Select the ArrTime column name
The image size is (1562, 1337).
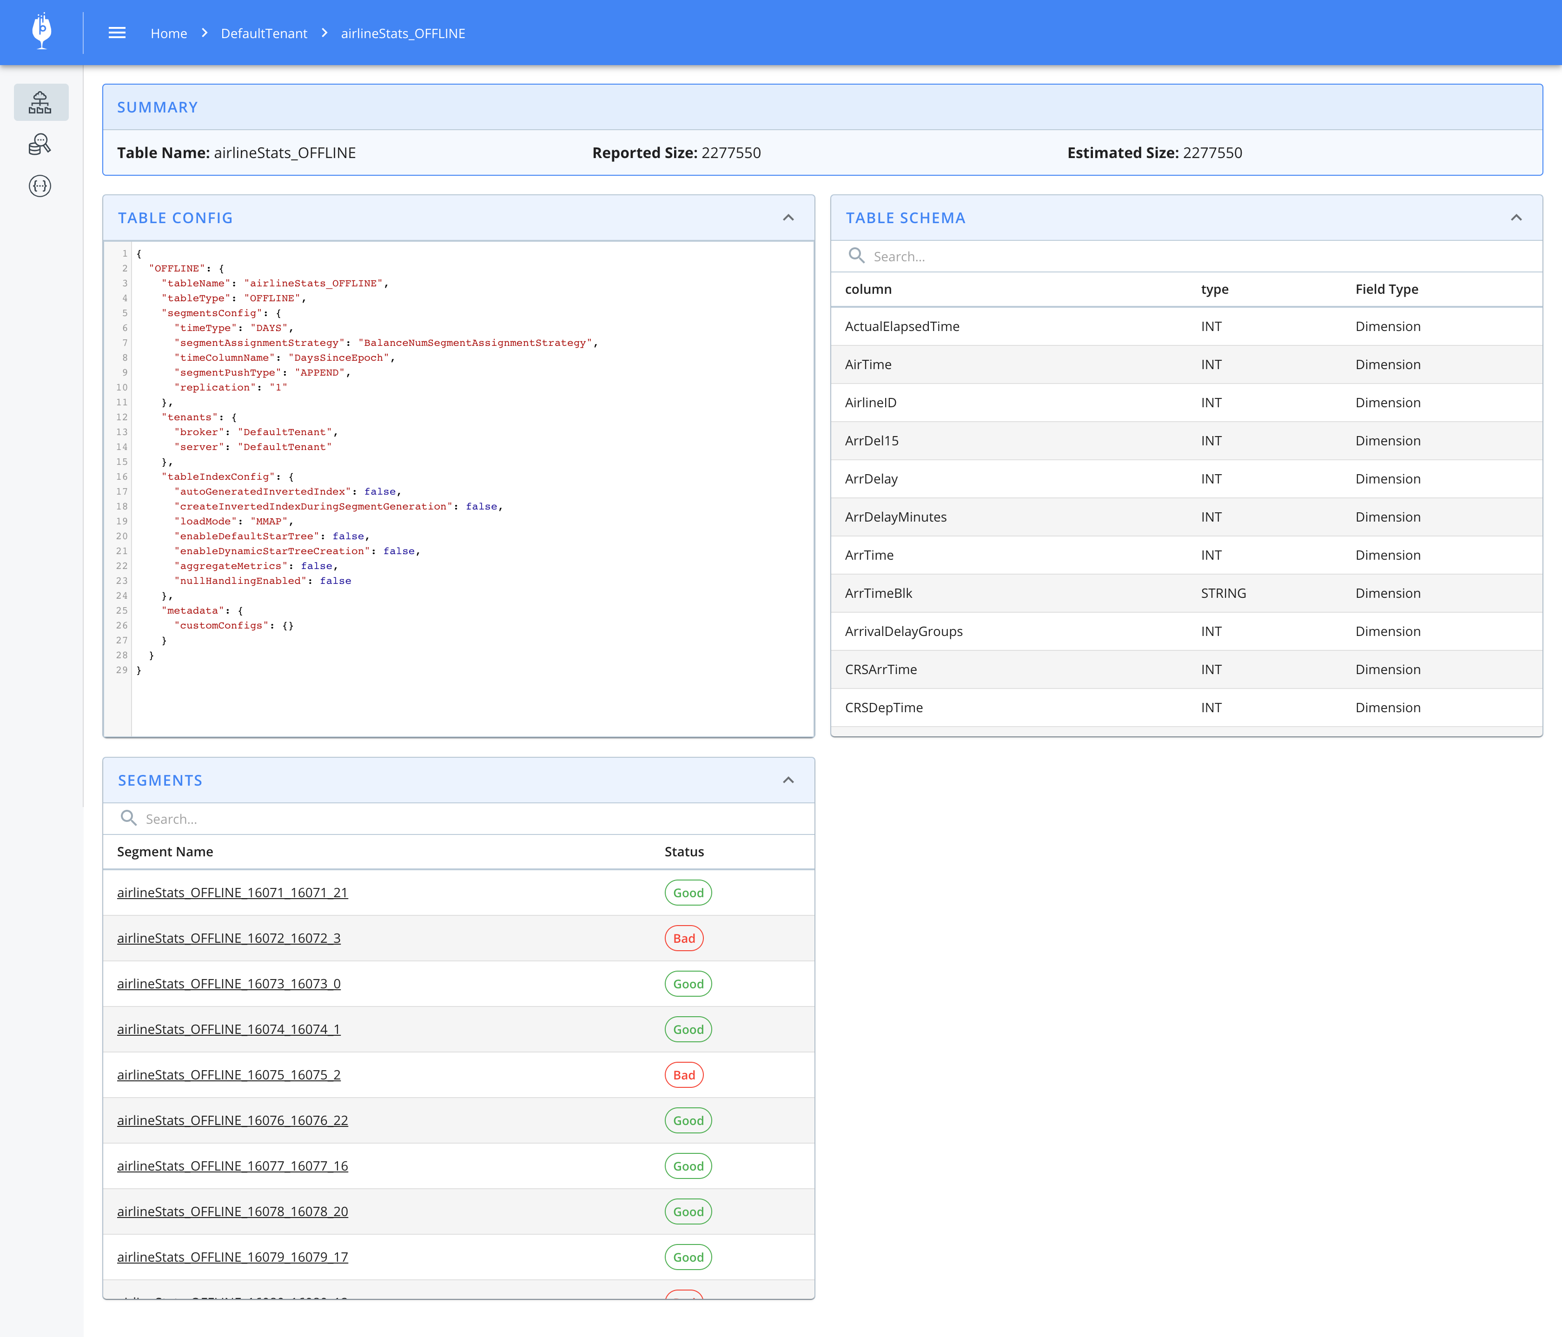point(869,555)
